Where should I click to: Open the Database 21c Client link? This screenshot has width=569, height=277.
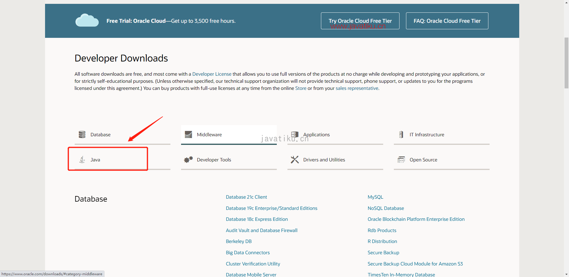(x=246, y=197)
